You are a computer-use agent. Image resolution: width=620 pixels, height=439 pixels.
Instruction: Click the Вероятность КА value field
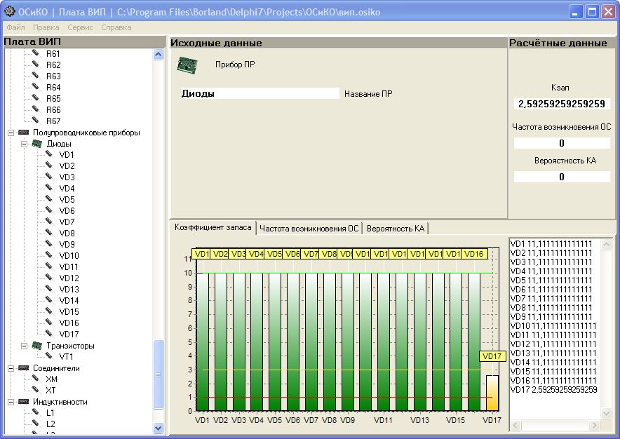562,177
